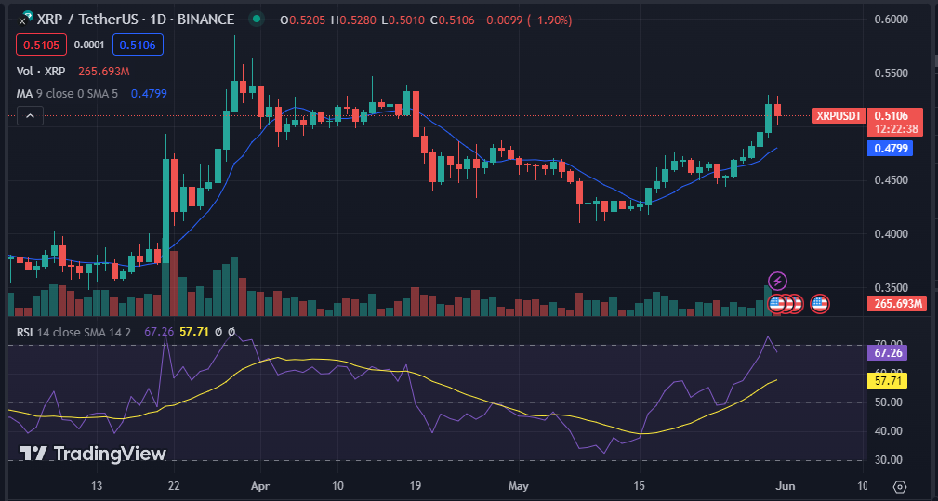
Task: Click the 67.26 RSI axis label
Action: point(887,352)
